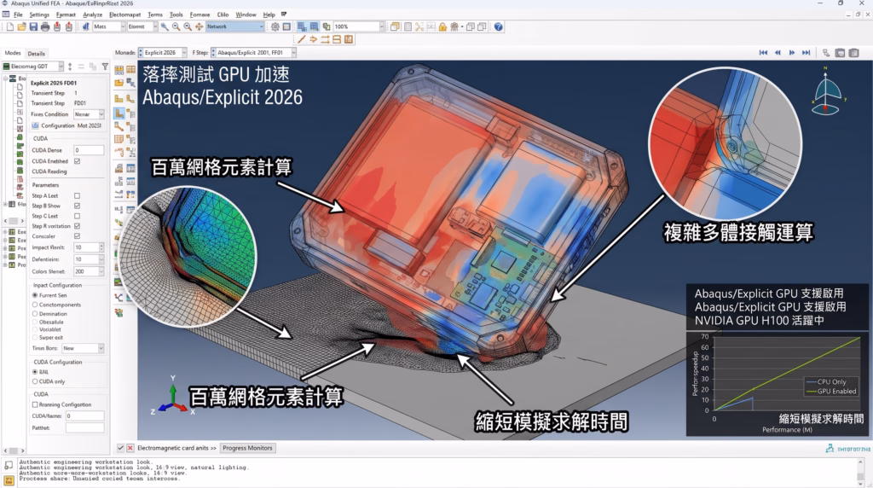Enable the Step C Leet checkbox
Image resolution: width=873 pixels, height=488 pixels.
point(78,216)
